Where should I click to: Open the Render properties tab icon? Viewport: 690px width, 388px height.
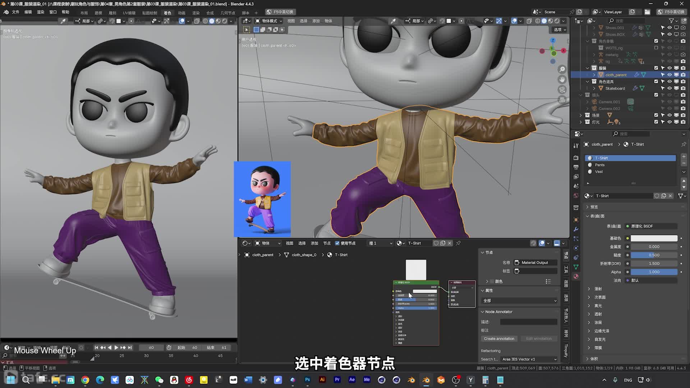click(576, 158)
